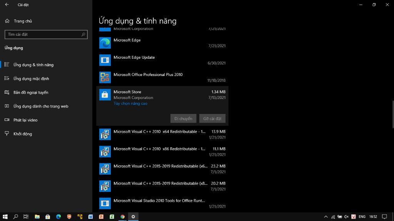Click Visual C++ 2010 x86 Redistributable icon
The width and height of the screenshot is (394, 221).
[105, 152]
